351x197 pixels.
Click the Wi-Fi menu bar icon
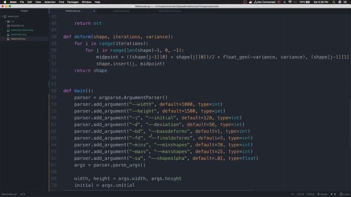(x=290, y=2)
